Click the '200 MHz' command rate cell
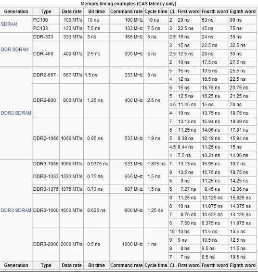 [127, 54]
